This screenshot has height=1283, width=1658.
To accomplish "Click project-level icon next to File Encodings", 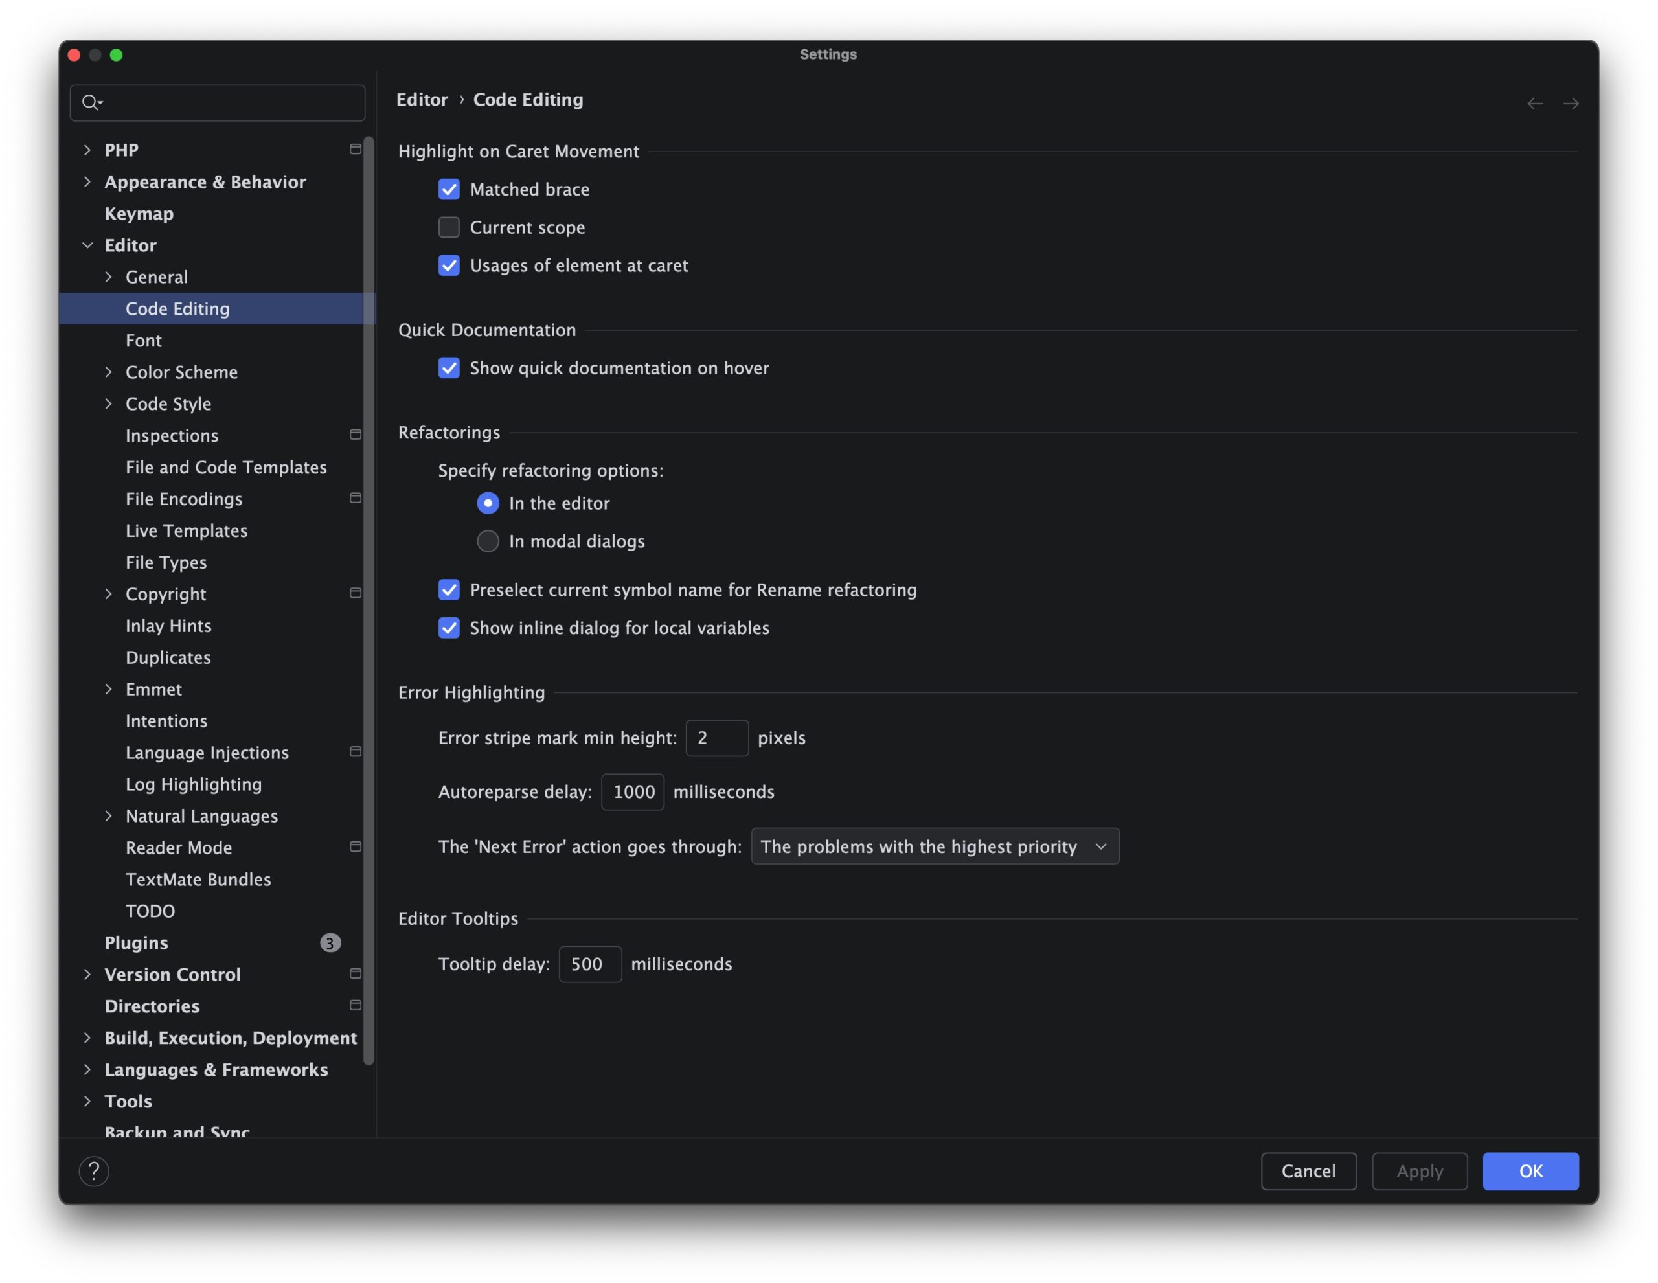I will 354,498.
